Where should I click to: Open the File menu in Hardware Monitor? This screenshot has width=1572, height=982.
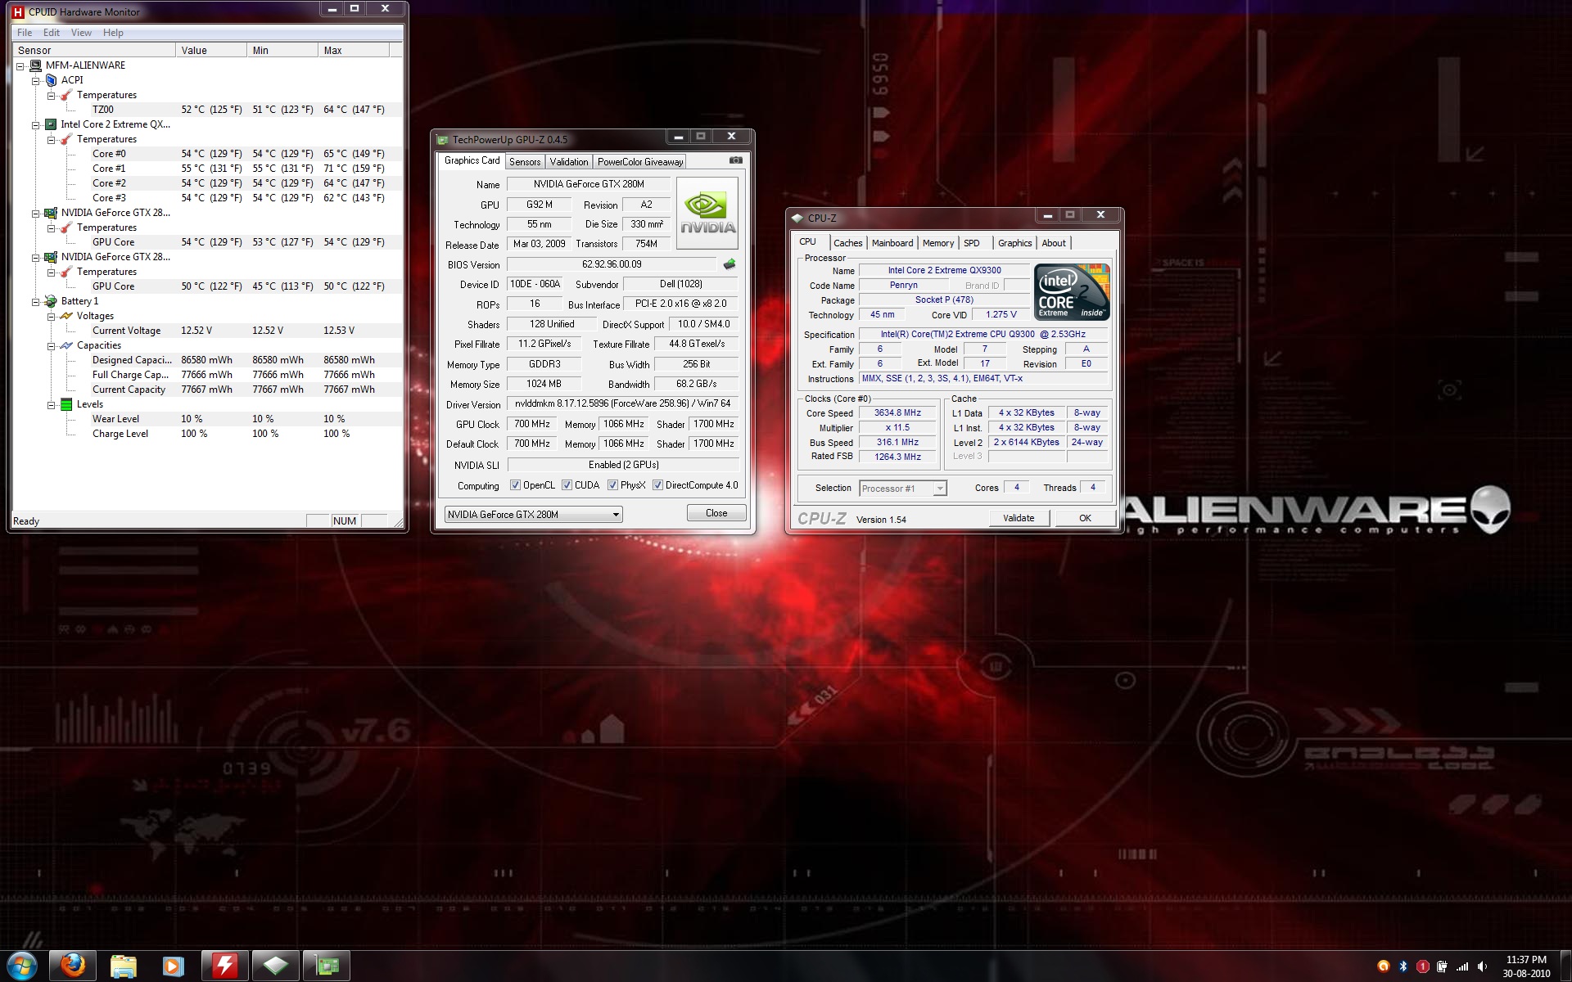pyautogui.click(x=25, y=33)
